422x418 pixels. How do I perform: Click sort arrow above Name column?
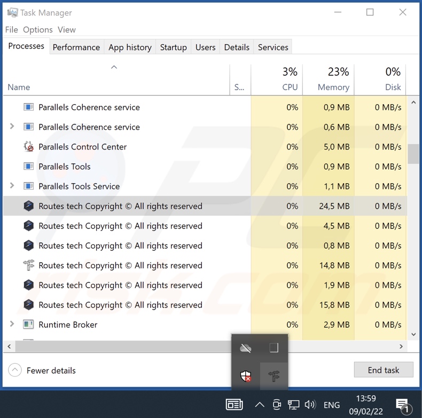pyautogui.click(x=114, y=67)
